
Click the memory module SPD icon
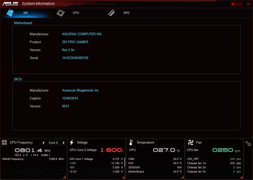coord(111,13)
